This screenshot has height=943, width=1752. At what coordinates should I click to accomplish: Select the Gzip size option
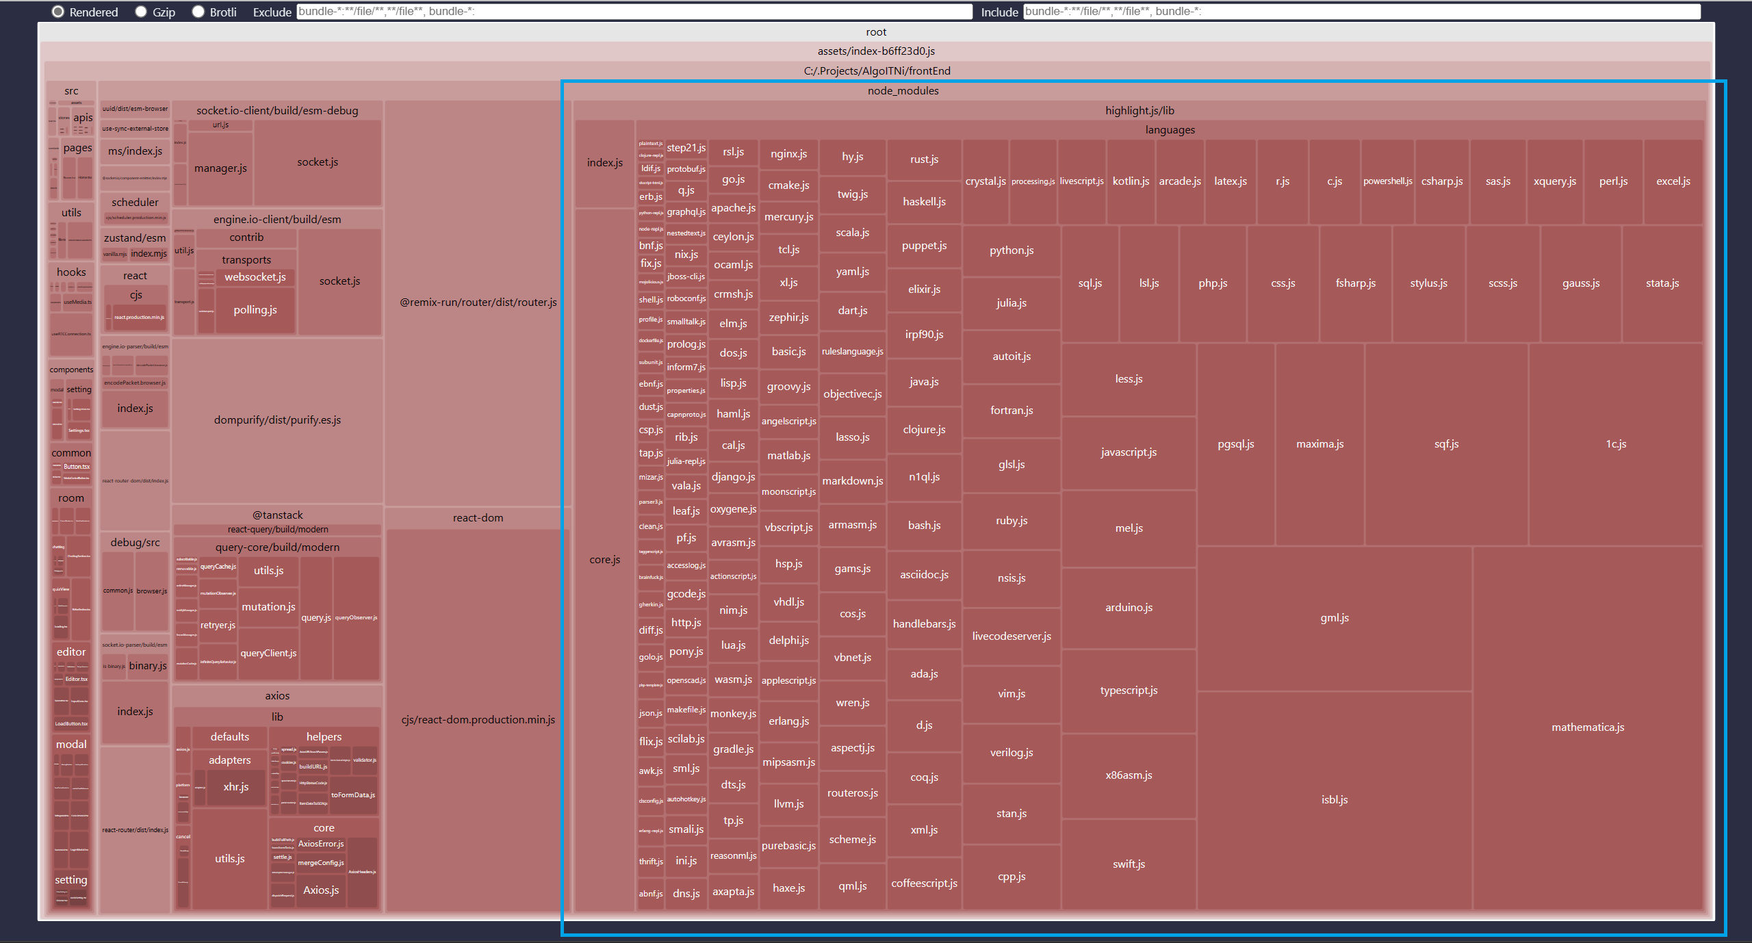(141, 12)
